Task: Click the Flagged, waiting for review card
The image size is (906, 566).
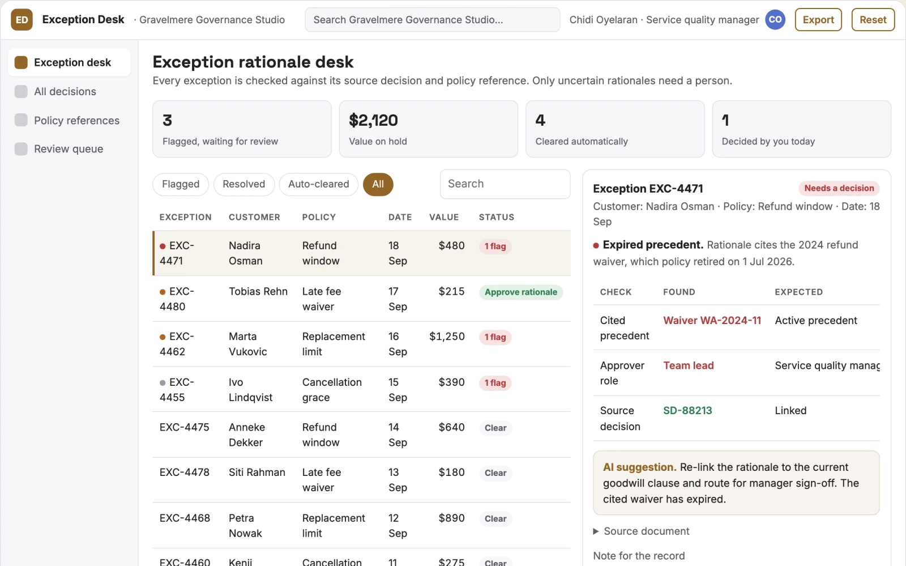Action: click(x=242, y=129)
